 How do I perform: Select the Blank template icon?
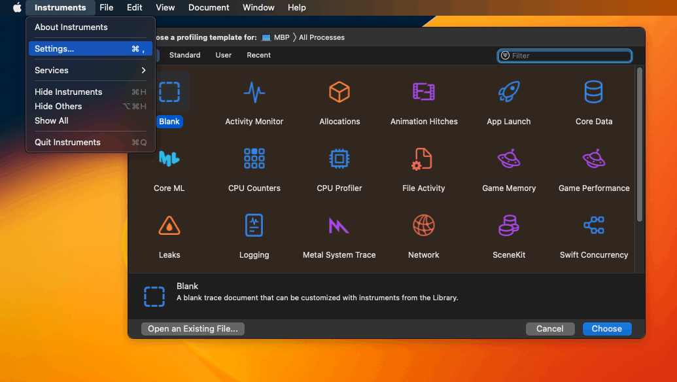[169, 92]
